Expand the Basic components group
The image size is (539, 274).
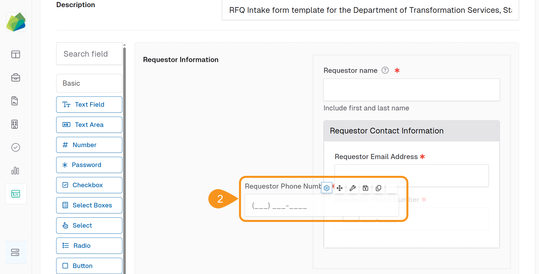point(89,83)
